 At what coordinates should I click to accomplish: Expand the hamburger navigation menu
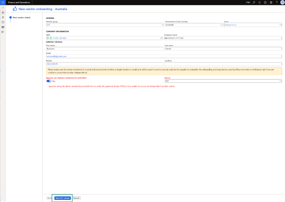(3, 7)
